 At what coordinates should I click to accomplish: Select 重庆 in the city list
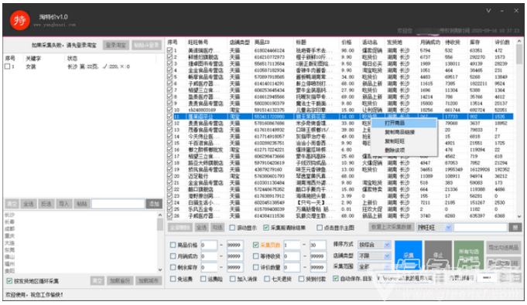click(10, 236)
